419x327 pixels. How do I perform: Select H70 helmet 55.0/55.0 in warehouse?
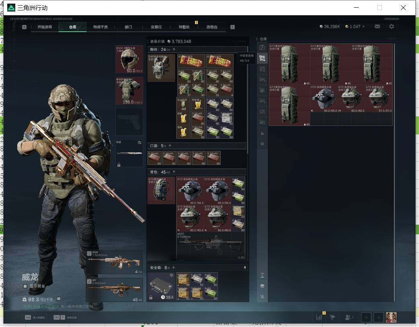[324, 98]
